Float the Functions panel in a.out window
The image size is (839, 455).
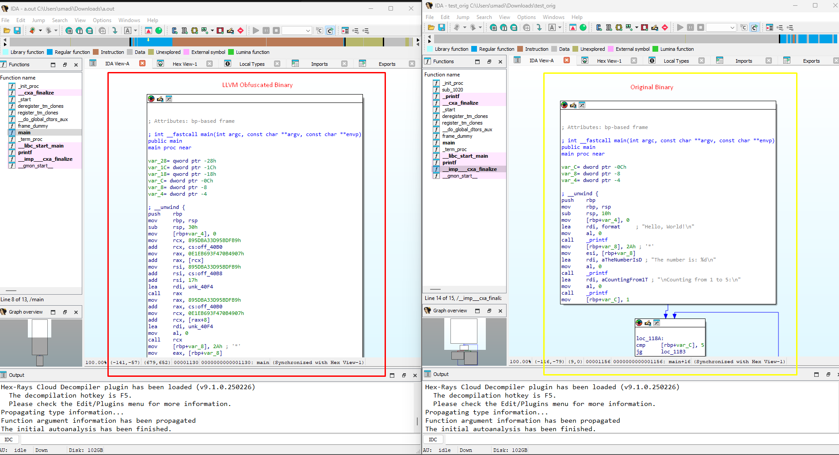(65, 64)
